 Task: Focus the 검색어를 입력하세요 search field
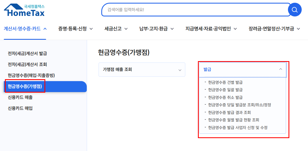pyautogui.click(x=196, y=10)
